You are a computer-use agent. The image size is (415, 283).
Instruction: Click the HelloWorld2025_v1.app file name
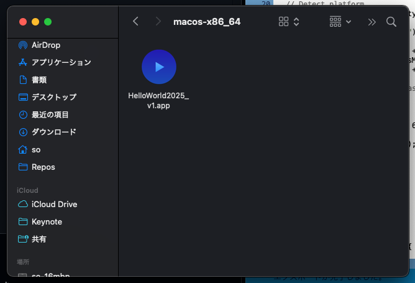(158, 100)
